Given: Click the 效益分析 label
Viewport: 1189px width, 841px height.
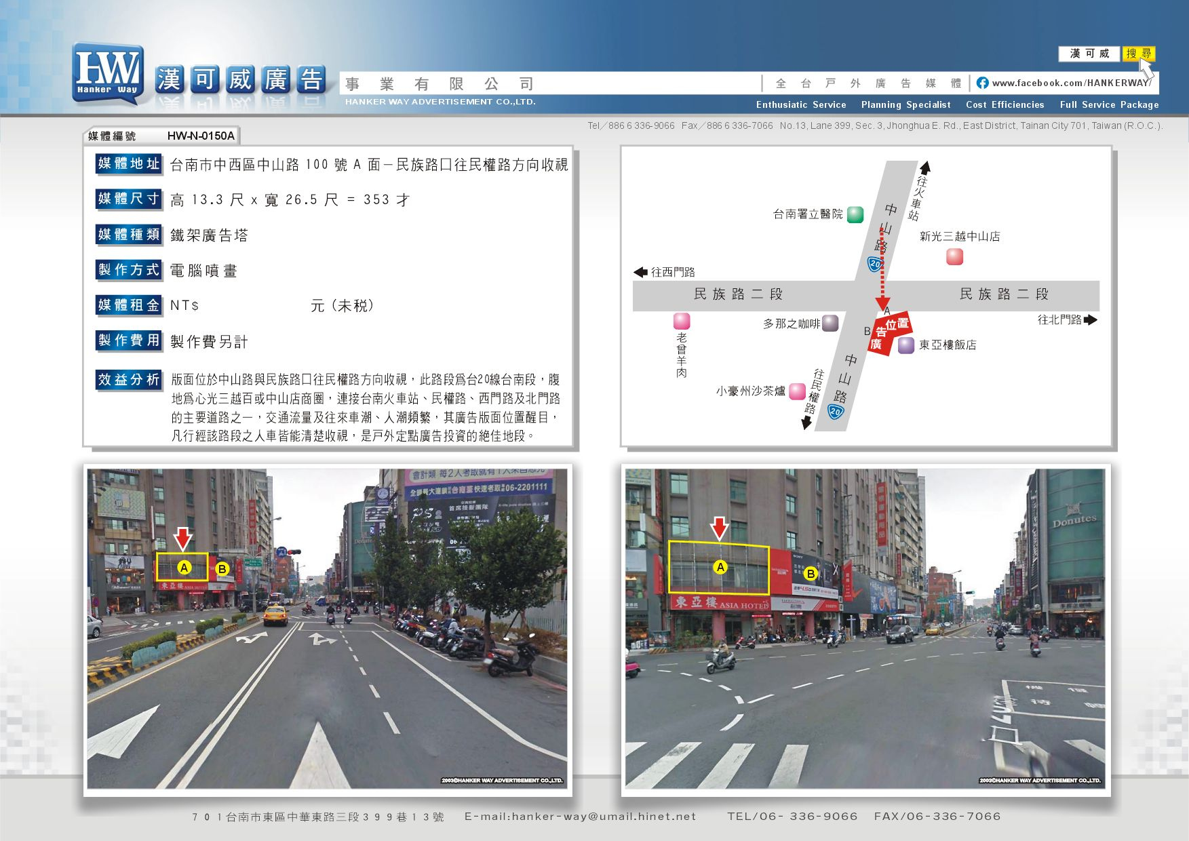Looking at the screenshot, I should click(x=129, y=380).
